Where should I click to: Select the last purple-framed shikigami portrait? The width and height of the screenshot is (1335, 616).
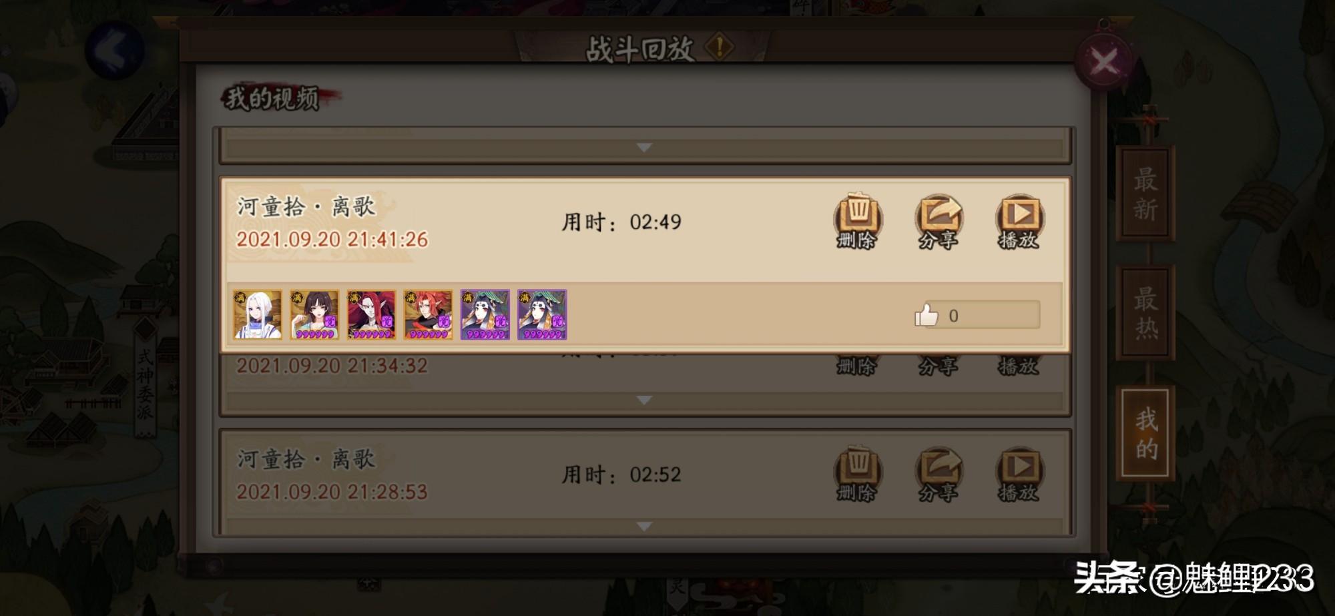(542, 314)
